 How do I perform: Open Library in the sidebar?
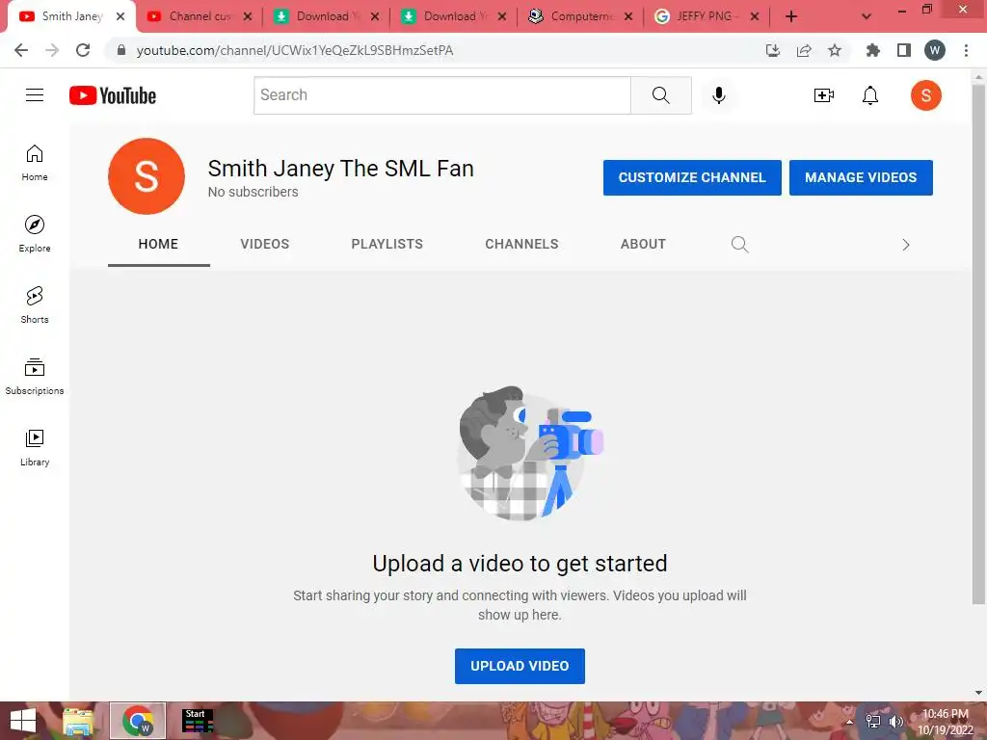point(35,447)
